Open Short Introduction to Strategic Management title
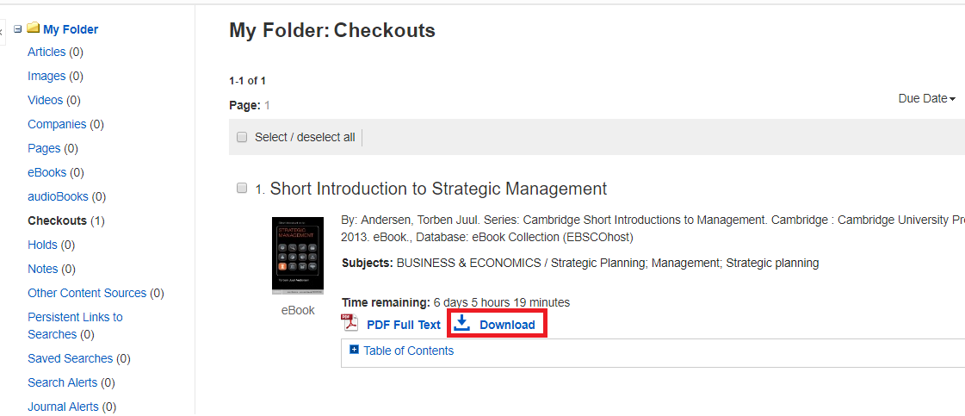 point(438,189)
